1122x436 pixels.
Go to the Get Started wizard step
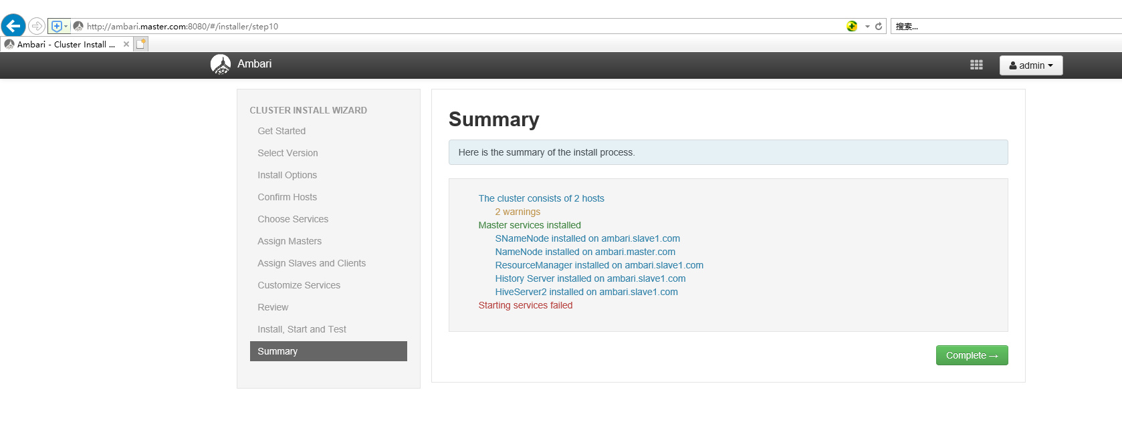[x=282, y=131]
